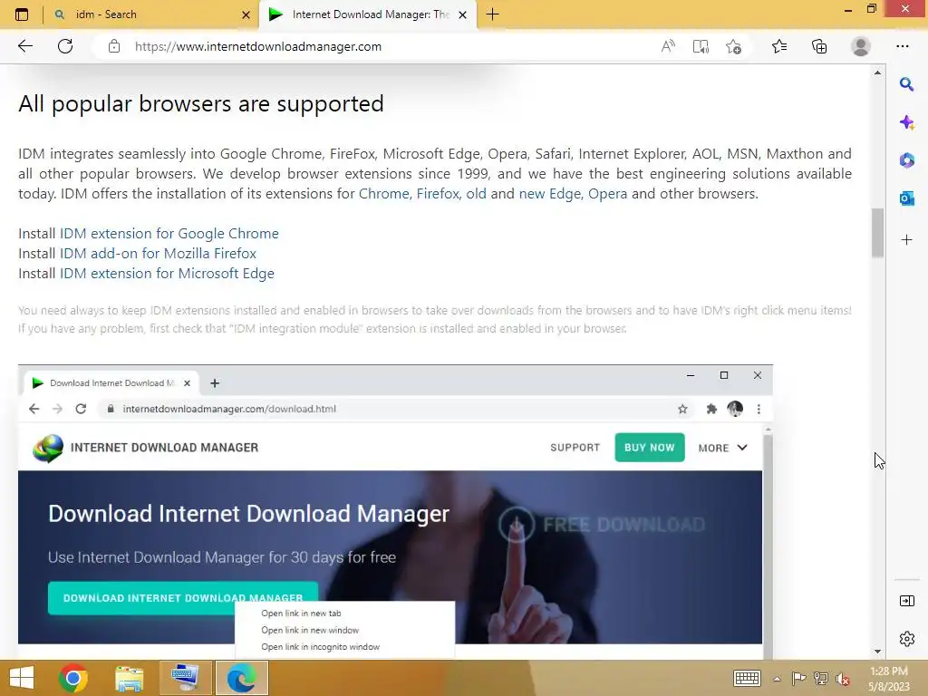Install IDM add-on for Mozilla Firefox
Screen dimensions: 928x696
coord(158,254)
